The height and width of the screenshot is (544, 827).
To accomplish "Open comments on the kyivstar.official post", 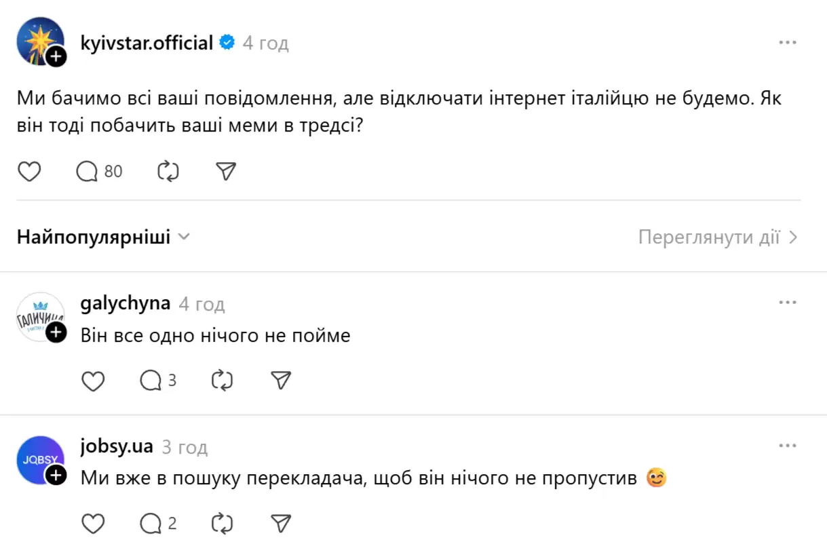I will (x=85, y=172).
